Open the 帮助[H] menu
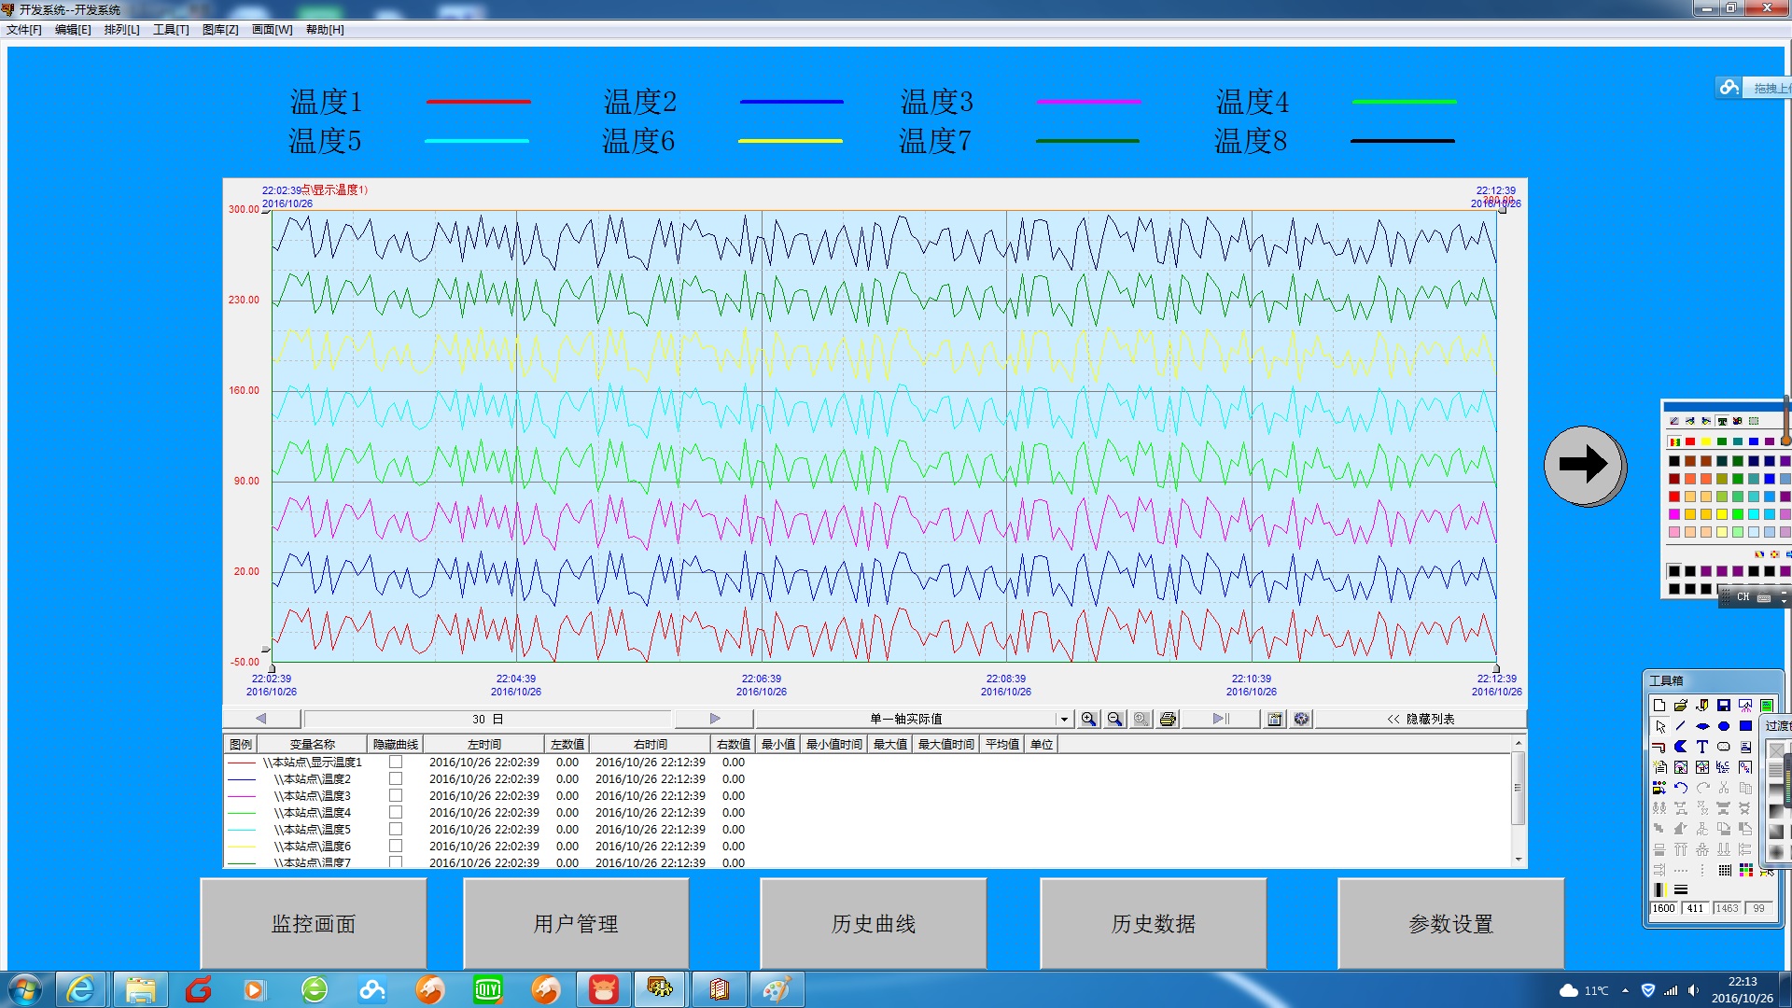 [325, 30]
